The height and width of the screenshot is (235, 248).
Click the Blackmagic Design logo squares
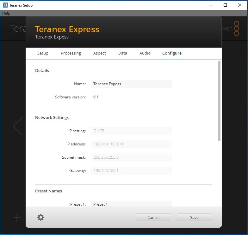click(x=236, y=28)
